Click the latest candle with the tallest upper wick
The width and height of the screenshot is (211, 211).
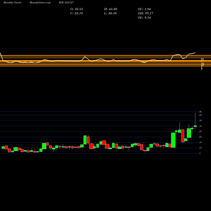pyautogui.click(x=195, y=126)
